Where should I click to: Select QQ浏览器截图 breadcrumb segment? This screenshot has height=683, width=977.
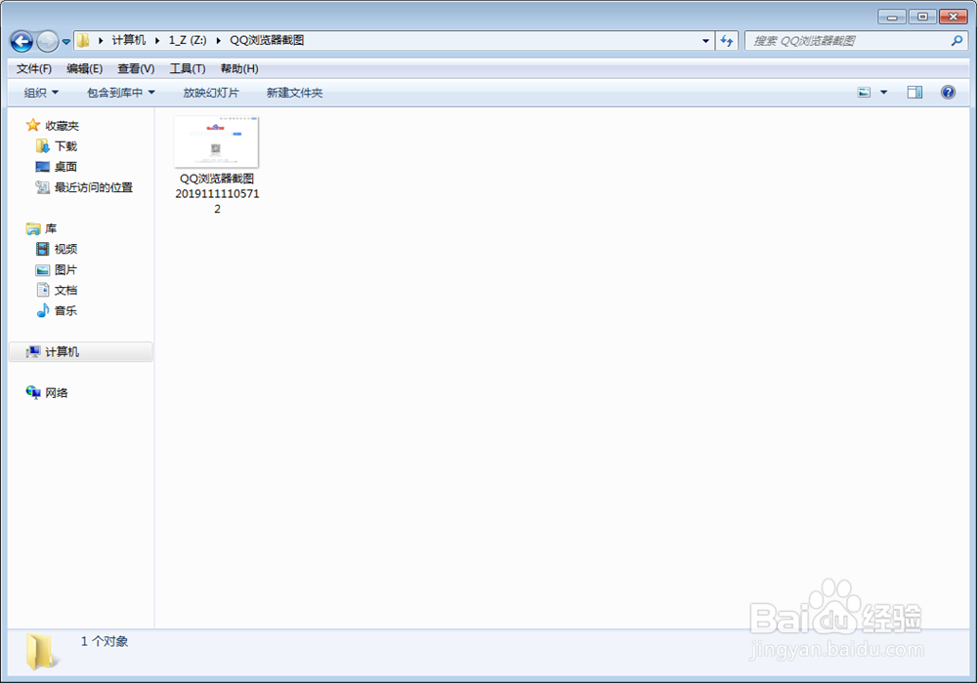[267, 40]
